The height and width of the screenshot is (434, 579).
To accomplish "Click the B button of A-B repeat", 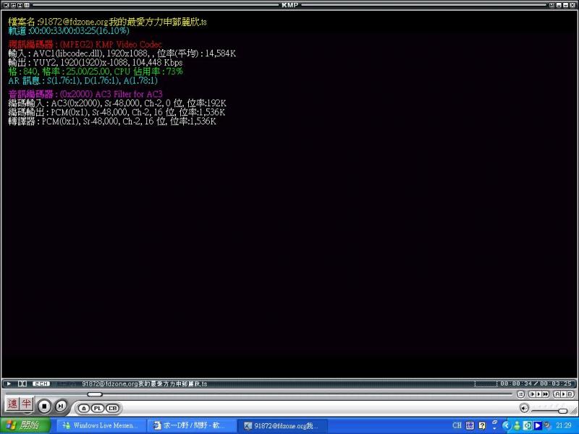I will pos(570,394).
